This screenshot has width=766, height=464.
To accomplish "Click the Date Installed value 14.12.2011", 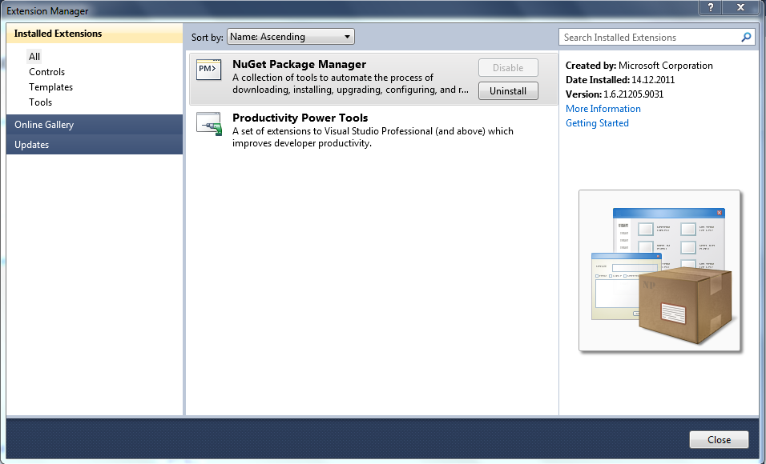I will point(653,79).
